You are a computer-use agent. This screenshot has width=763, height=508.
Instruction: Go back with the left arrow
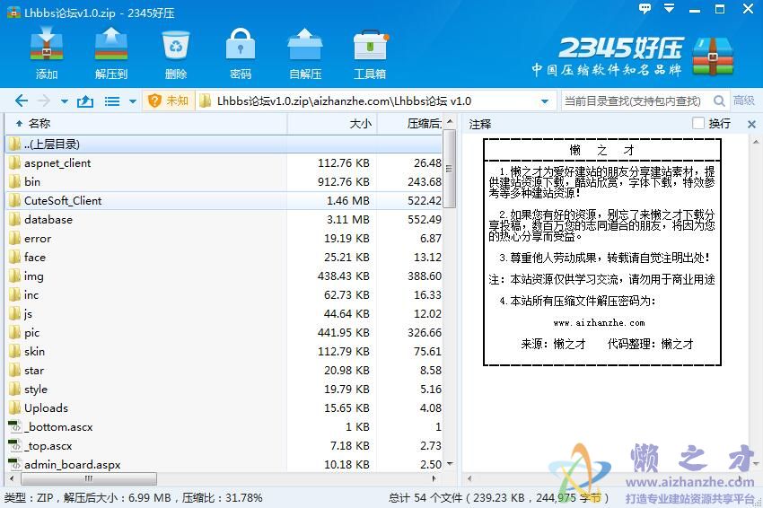22,101
